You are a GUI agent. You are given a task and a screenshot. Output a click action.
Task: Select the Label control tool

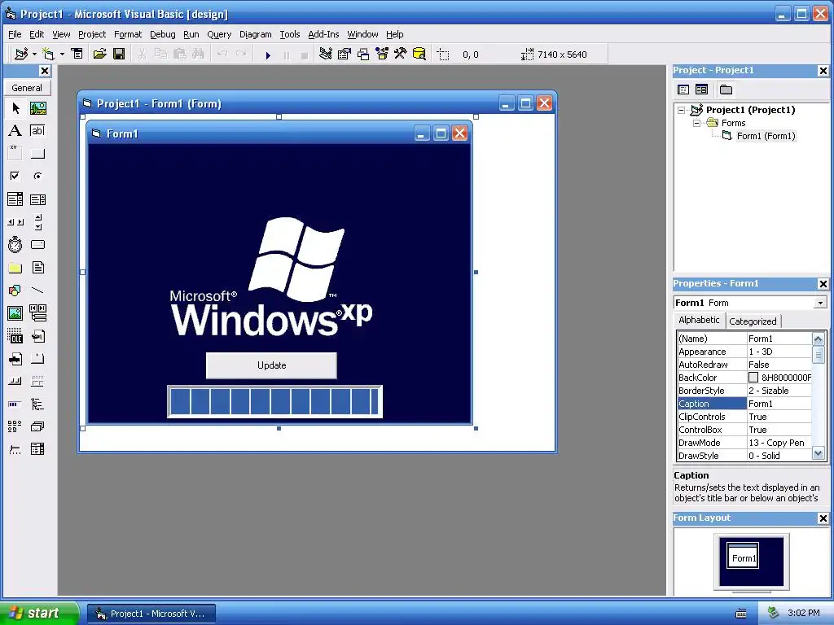[x=15, y=131]
